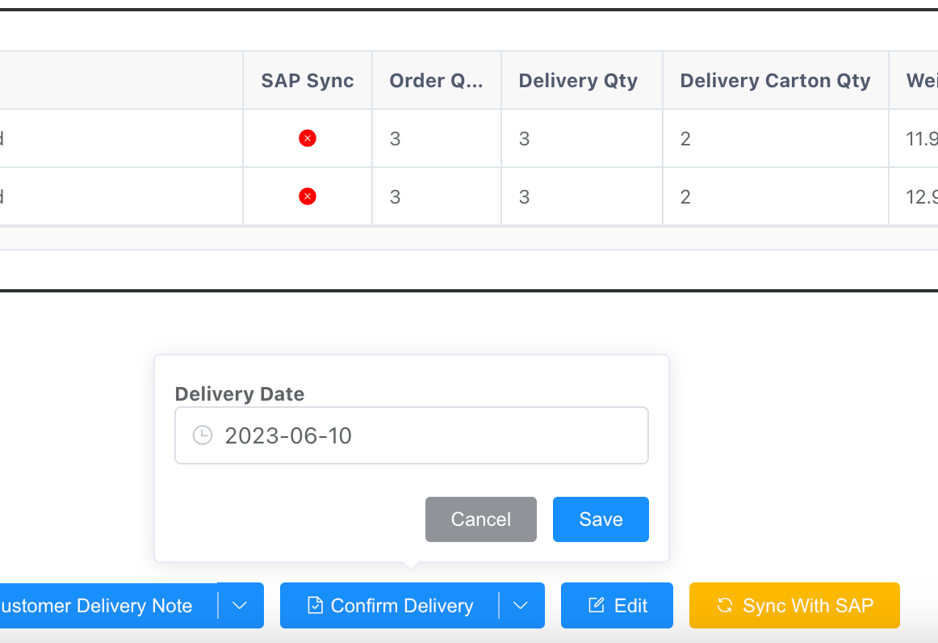Click the Confirm Delivery document icon
This screenshot has width=938, height=643.
[x=316, y=605]
